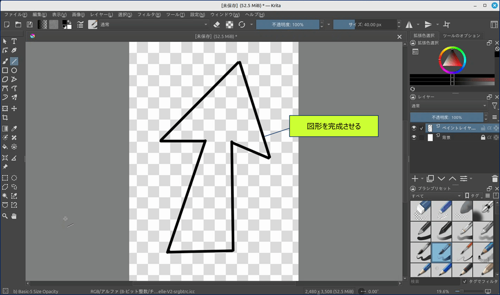Toggle eraser mode in top toolbar
Screen dimensions: 500x295
click(x=217, y=24)
